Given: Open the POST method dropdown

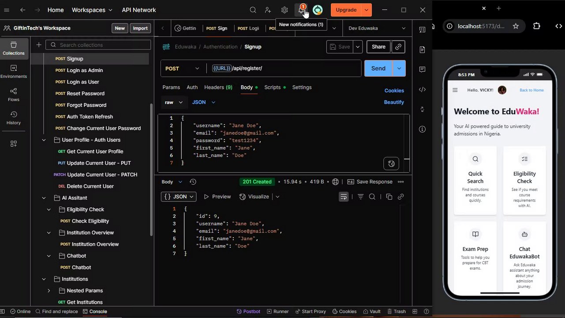Looking at the screenshot, I should coord(183,68).
